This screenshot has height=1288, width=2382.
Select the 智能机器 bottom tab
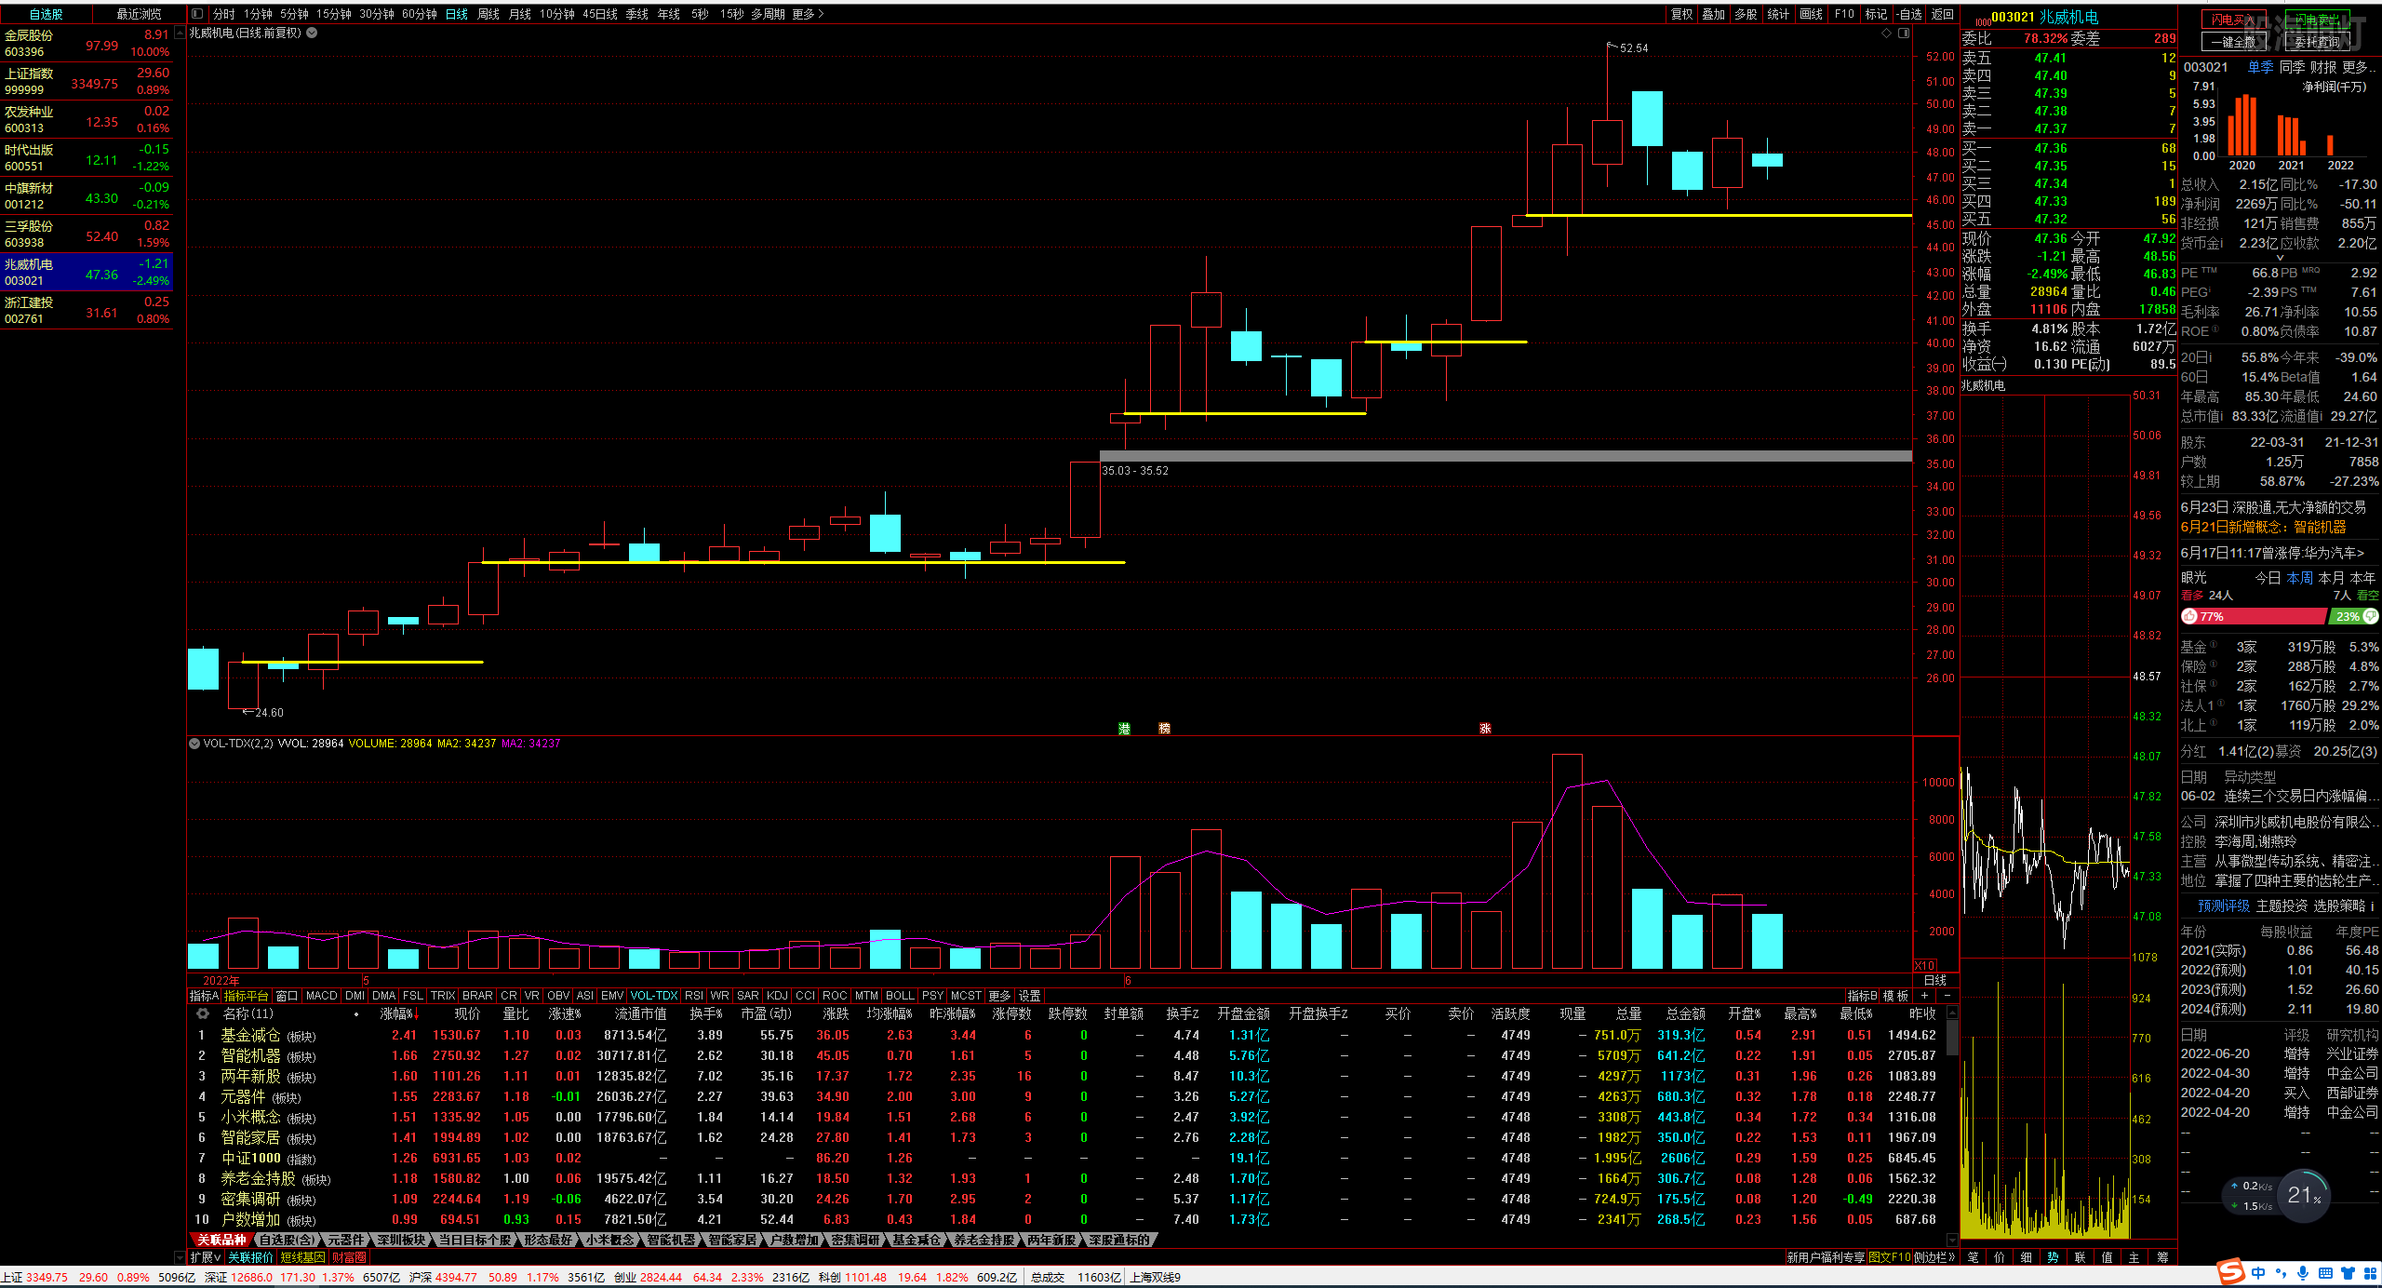671,1240
